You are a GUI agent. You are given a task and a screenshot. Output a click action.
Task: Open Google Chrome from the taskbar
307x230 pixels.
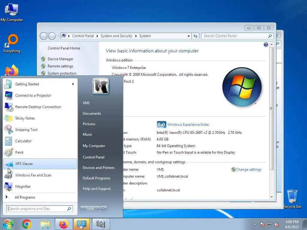pyautogui.click(x=27, y=224)
